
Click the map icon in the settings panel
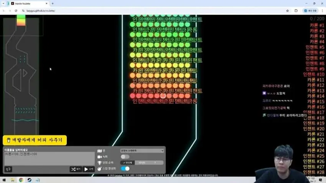pos(100,151)
